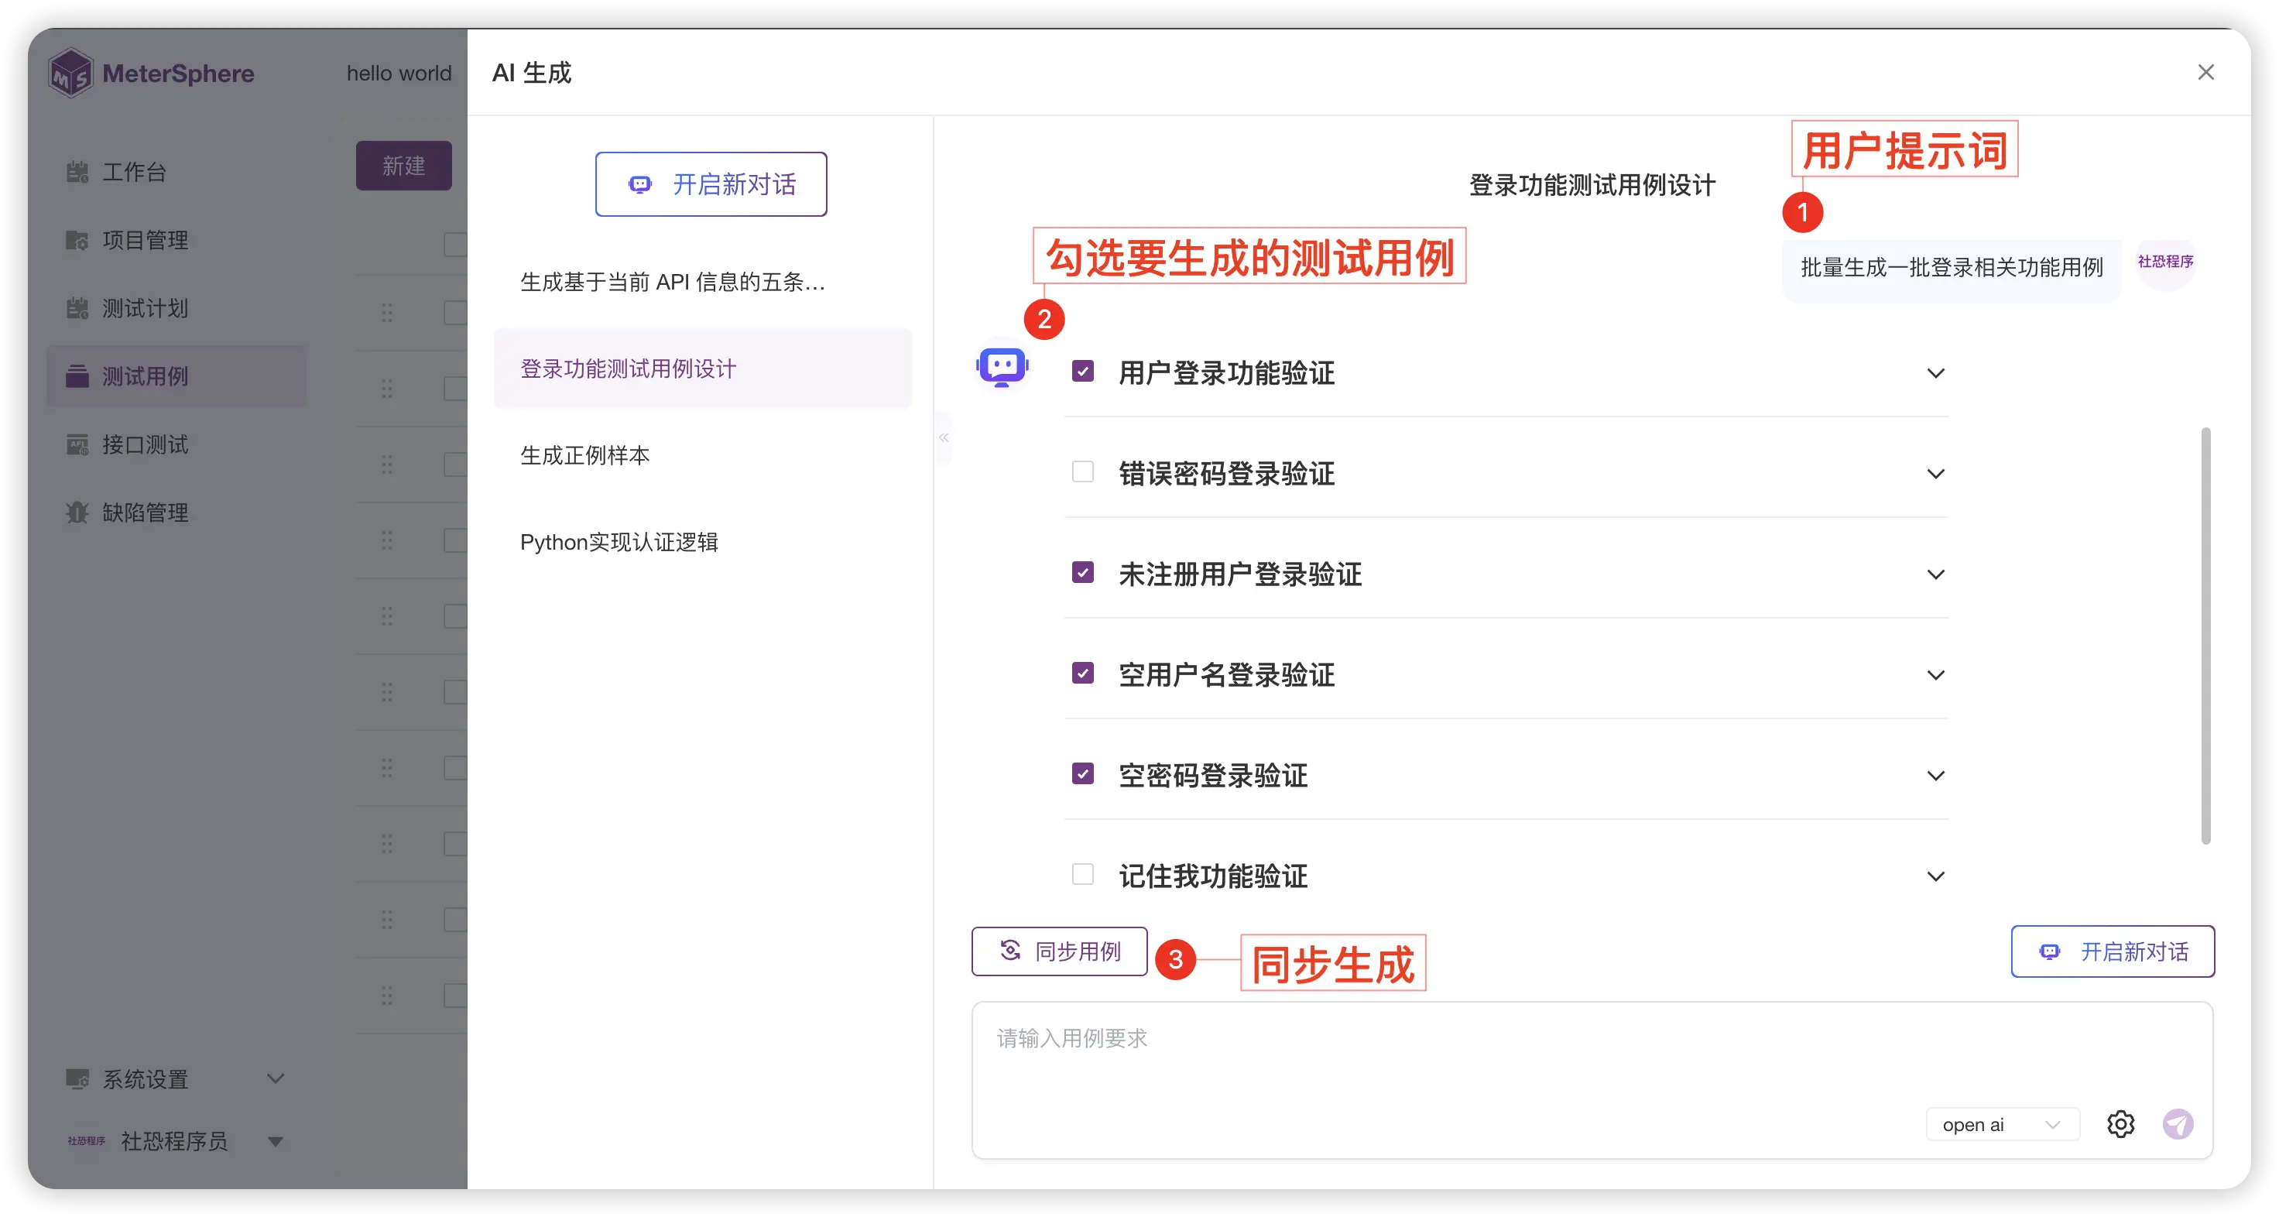The height and width of the screenshot is (1217, 2279).
Task: Check 记住我功能验证 checkbox
Action: tap(1083, 875)
